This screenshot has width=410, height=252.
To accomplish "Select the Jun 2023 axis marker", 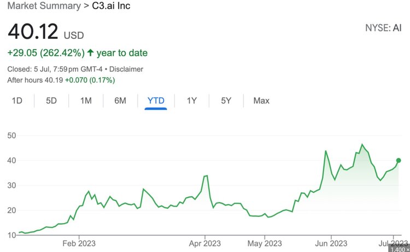I will tap(331, 243).
